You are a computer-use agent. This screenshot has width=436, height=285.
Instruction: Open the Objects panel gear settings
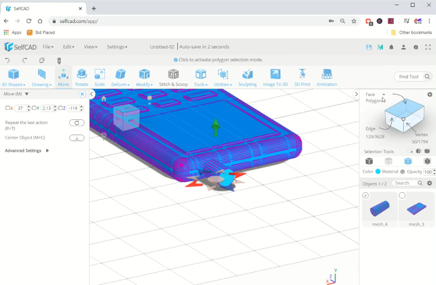pyautogui.click(x=429, y=183)
